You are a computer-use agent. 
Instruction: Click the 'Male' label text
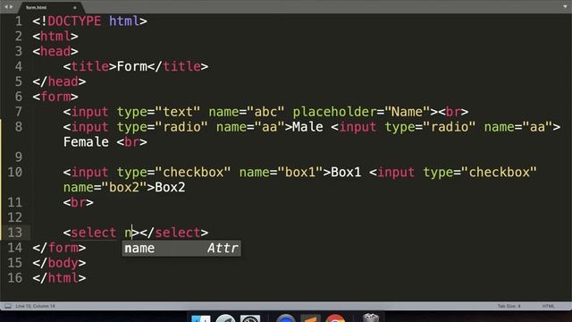tap(307, 127)
